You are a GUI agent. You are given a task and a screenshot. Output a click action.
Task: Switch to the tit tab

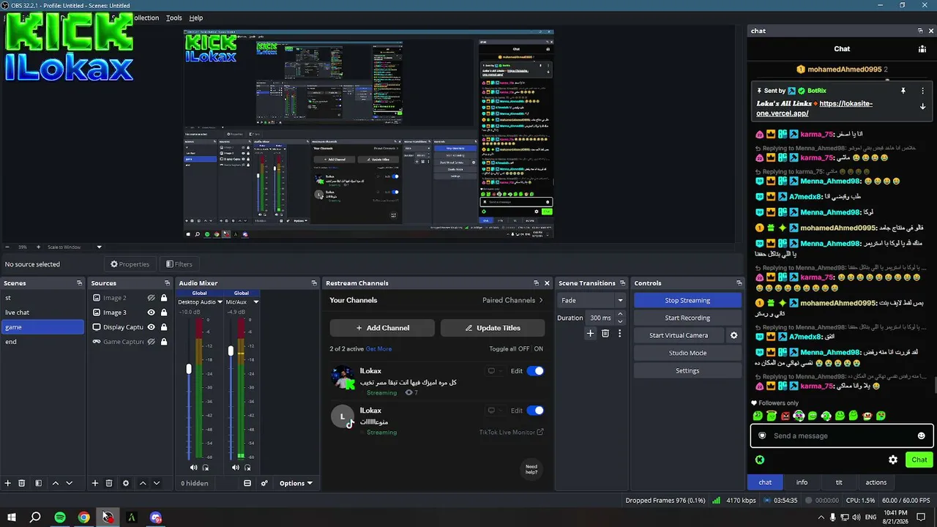pyautogui.click(x=839, y=482)
